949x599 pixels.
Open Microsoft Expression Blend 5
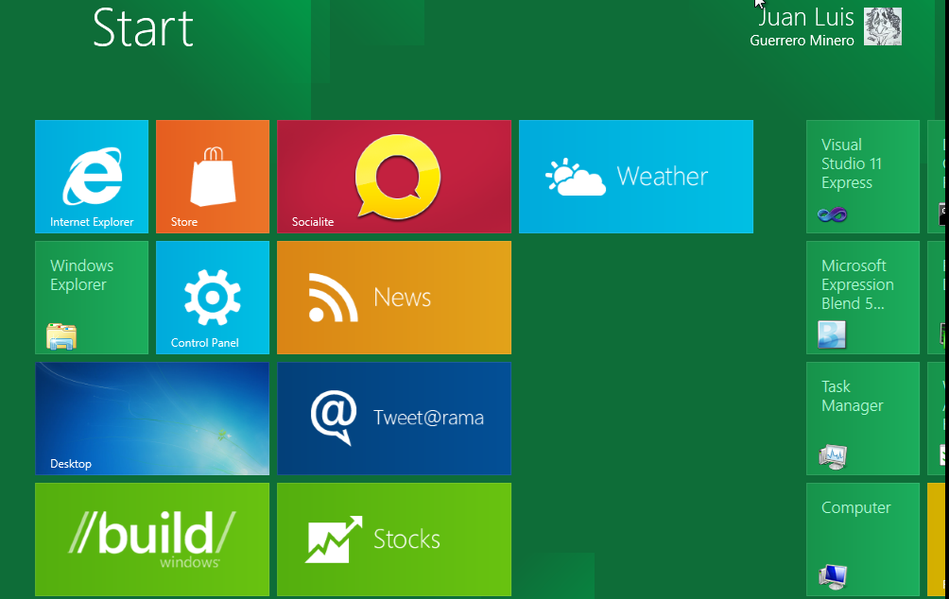(862, 298)
